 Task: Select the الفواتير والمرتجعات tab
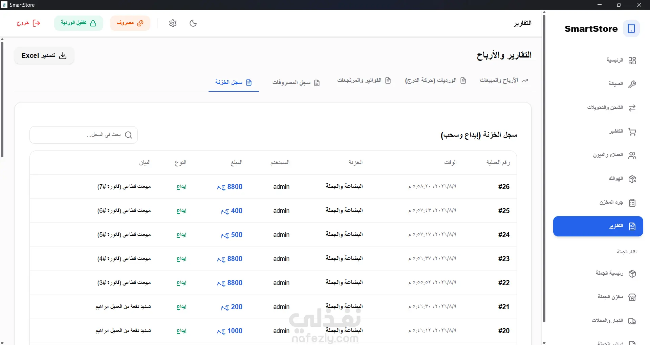tap(364, 80)
